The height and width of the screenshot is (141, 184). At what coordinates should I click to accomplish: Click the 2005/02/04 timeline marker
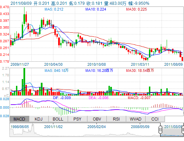click(97, 127)
